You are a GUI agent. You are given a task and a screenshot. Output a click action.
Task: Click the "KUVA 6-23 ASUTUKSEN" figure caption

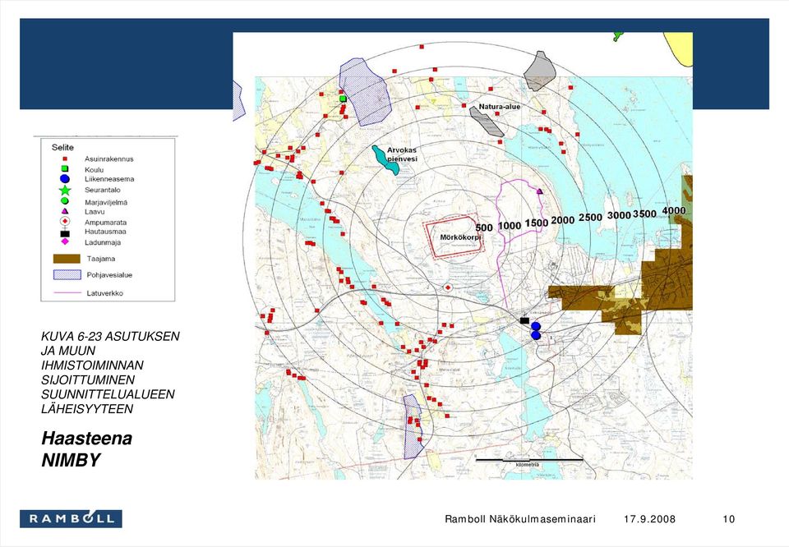pyautogui.click(x=110, y=337)
